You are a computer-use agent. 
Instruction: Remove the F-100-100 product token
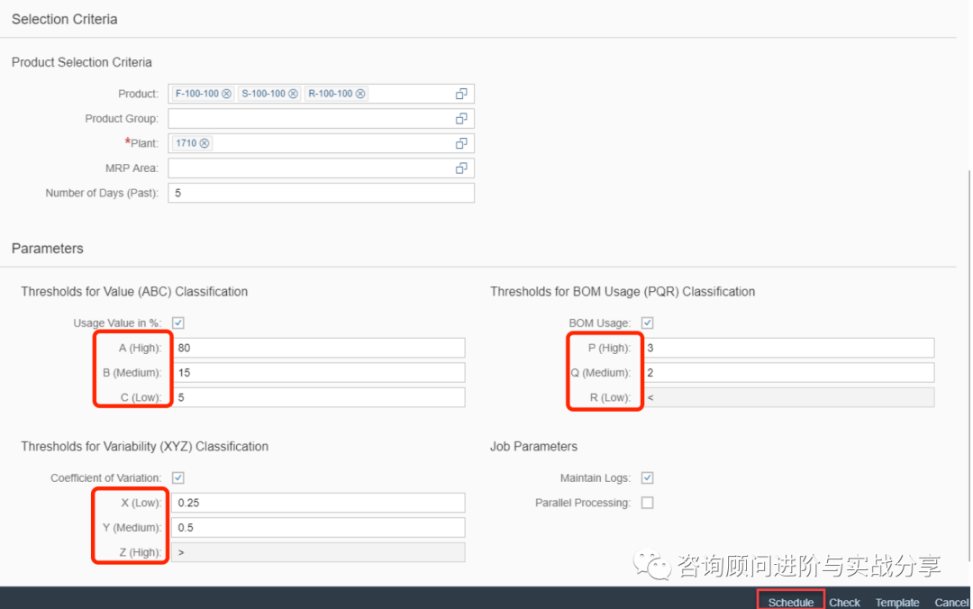(x=226, y=93)
